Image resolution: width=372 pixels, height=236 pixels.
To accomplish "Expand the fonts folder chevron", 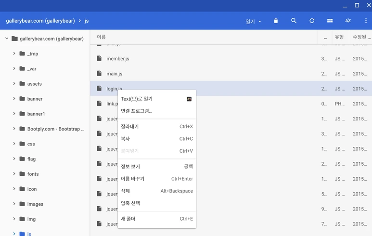I will (14, 174).
